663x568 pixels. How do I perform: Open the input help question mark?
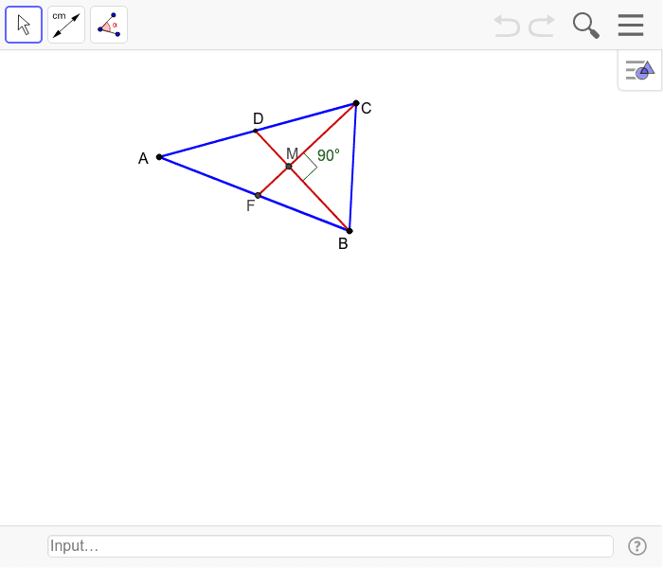636,546
